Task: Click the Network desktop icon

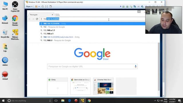Action: [x=5, y=19]
